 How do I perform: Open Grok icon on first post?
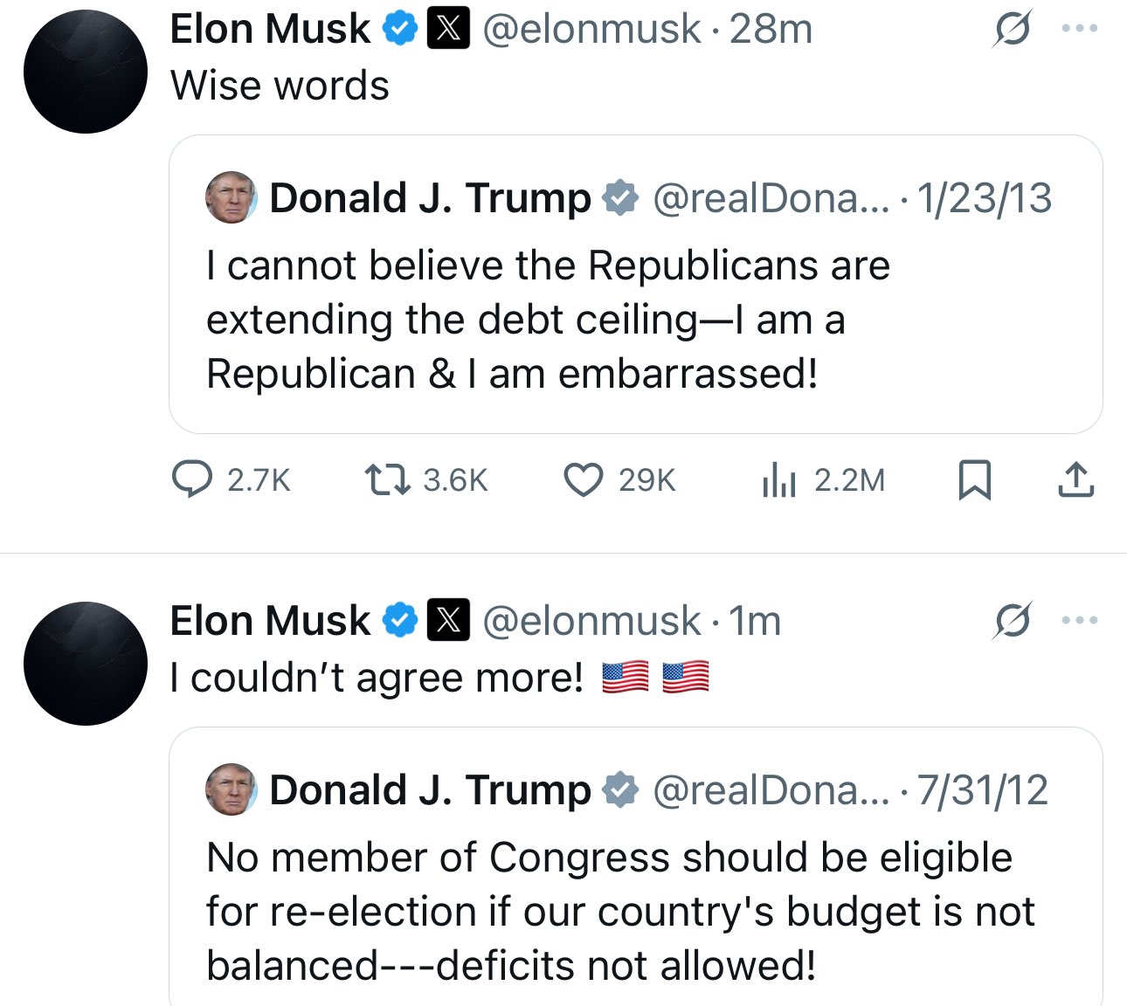pos(1013,29)
